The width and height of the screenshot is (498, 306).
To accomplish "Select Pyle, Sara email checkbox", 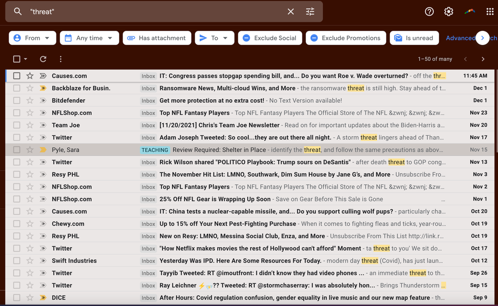I will (x=16, y=150).
